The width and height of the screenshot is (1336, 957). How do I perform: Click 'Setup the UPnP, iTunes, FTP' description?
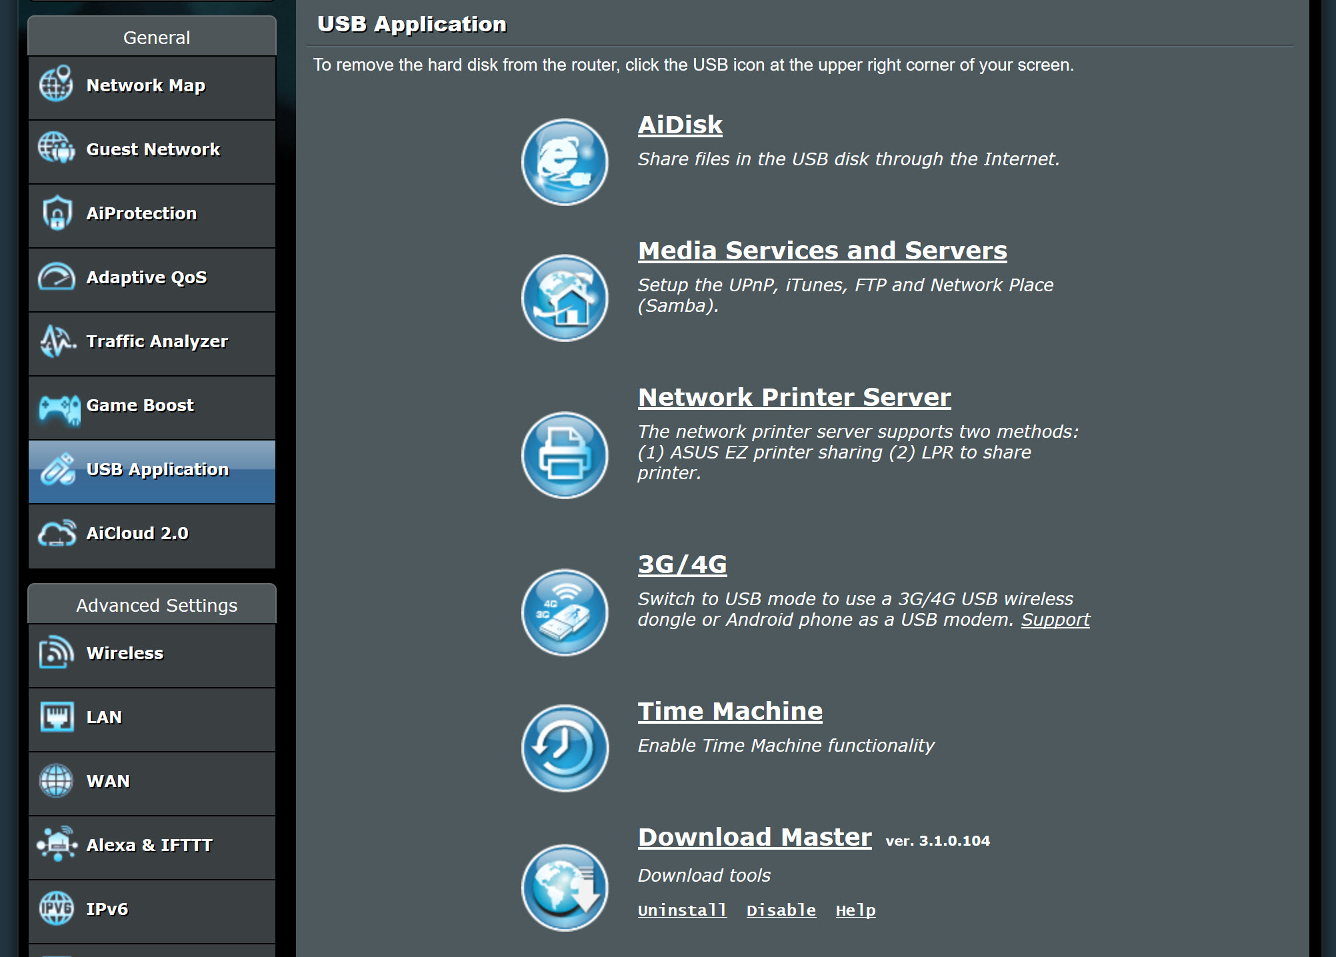[x=846, y=295]
